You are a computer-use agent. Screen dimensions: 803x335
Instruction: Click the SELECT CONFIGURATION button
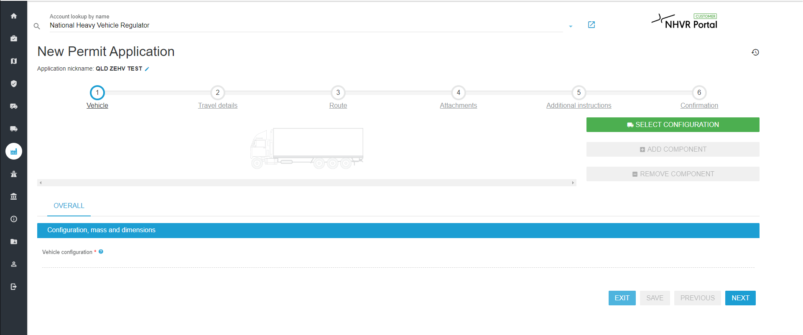[673, 124]
